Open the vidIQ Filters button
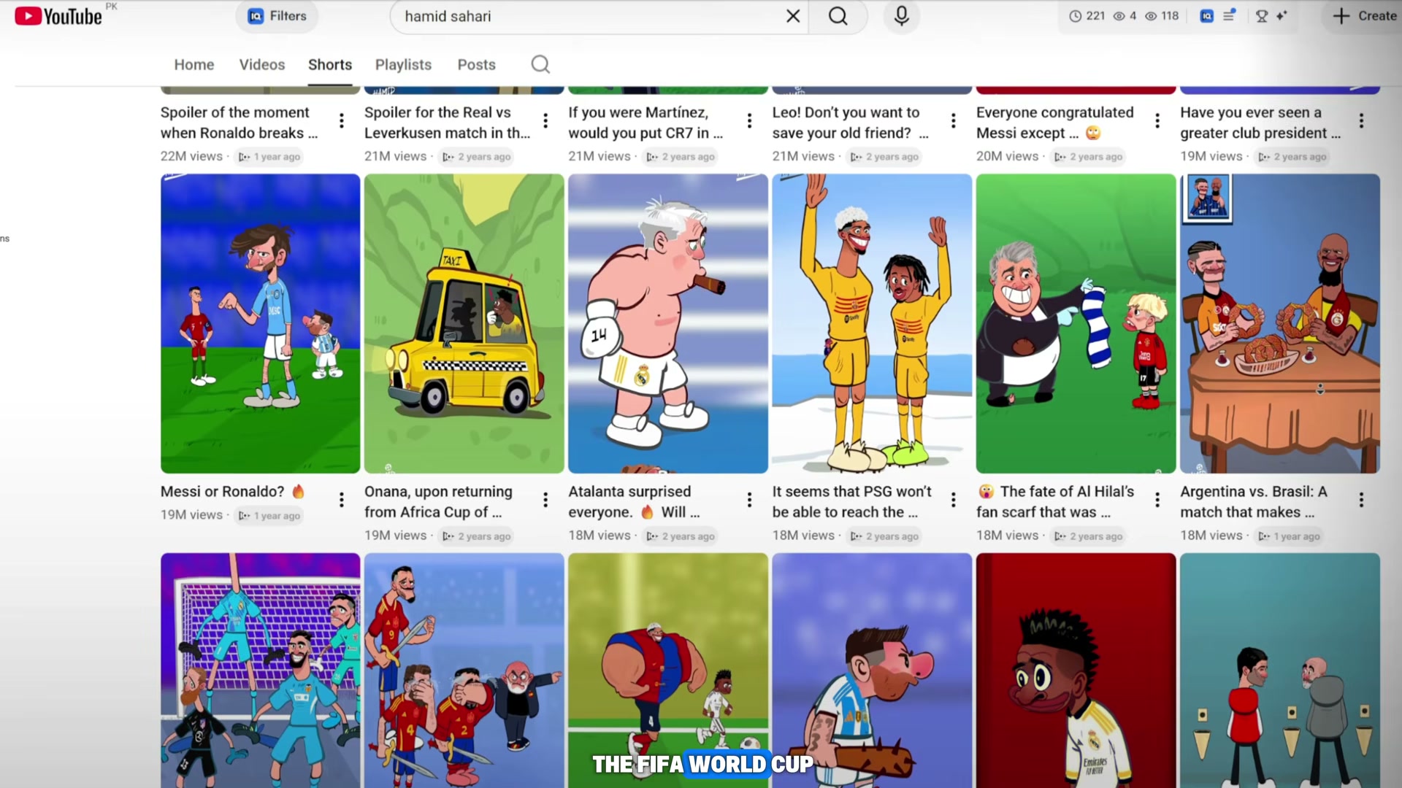The width and height of the screenshot is (1402, 788). tap(277, 16)
